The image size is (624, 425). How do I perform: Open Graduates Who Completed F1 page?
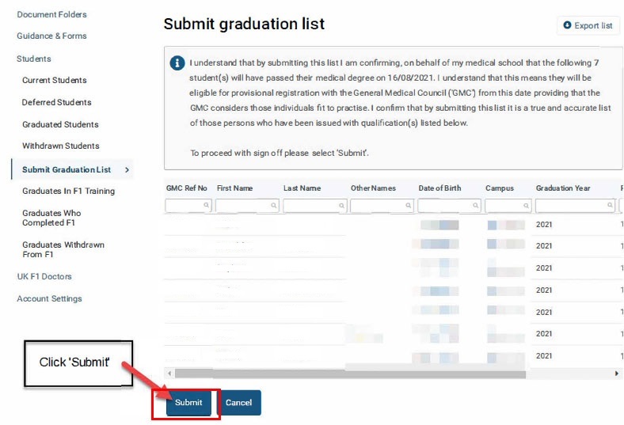point(51,218)
